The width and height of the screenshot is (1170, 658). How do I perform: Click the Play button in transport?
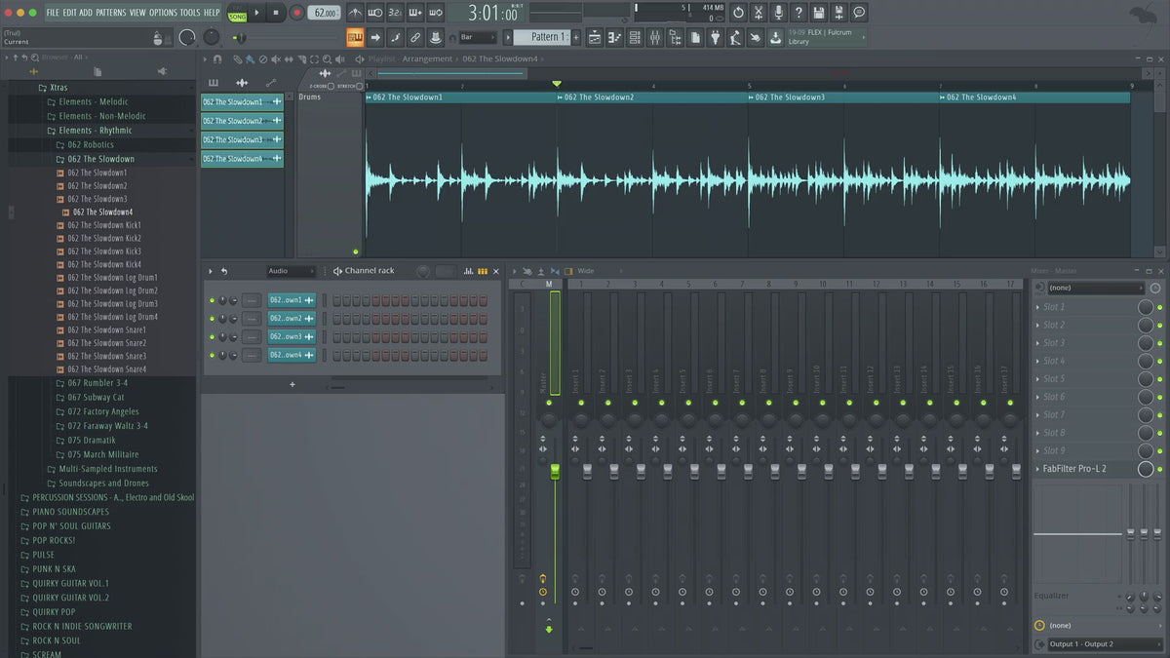click(257, 13)
